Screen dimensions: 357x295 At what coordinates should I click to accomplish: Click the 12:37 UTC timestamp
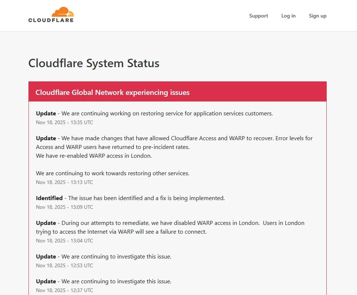[x=65, y=290]
